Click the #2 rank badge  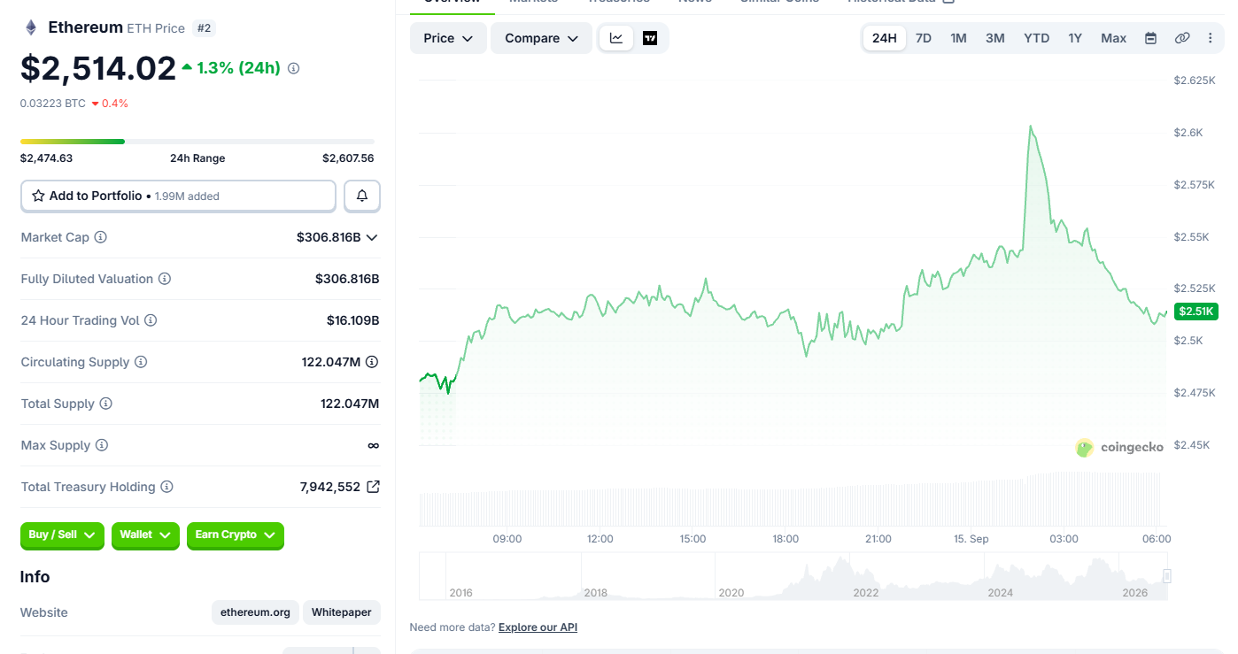coord(204,28)
